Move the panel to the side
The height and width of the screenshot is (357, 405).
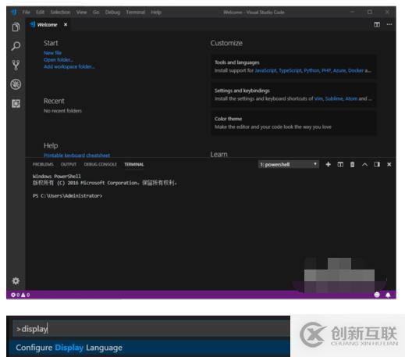coord(377,164)
